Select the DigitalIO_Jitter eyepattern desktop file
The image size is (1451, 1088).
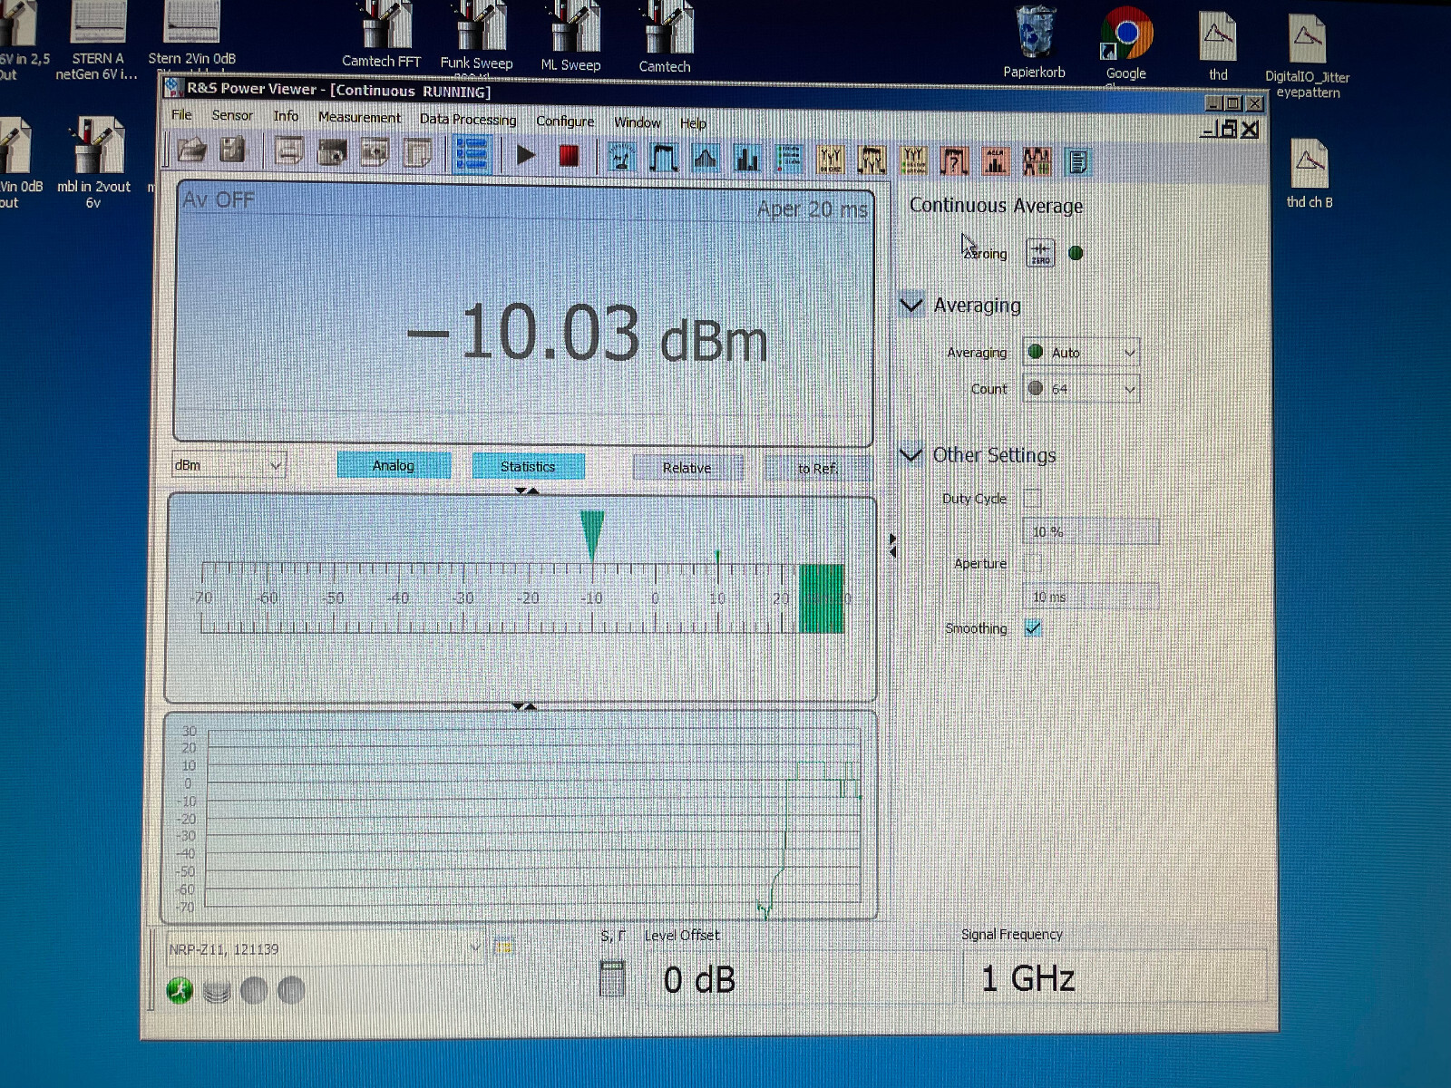point(1307,56)
